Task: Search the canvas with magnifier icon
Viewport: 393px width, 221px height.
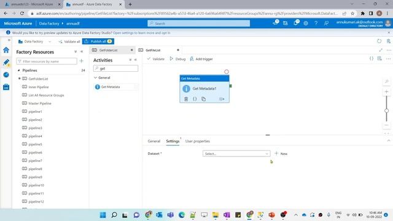Action: pyautogui.click(x=387, y=82)
